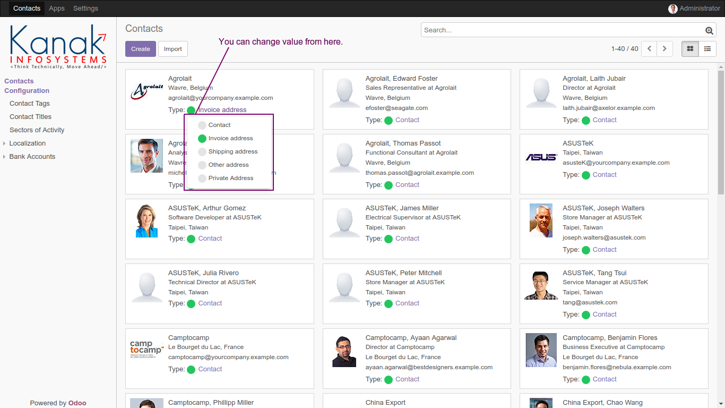Open the Agrolait company logo
This screenshot has width=725, height=408.
pos(146,91)
